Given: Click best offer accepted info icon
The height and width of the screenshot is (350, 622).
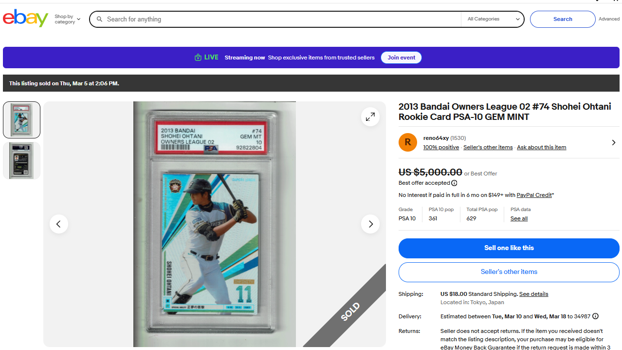Looking at the screenshot, I should click(454, 183).
